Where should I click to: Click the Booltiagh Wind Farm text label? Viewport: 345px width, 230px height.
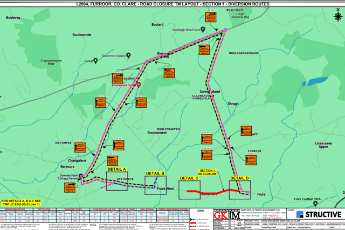(187, 30)
